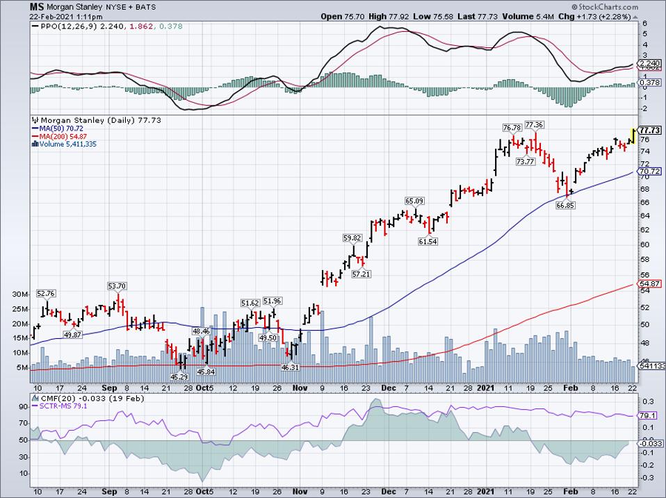
Task: Click the SCTR-MS 79.1 legend entry
Action: pos(64,406)
